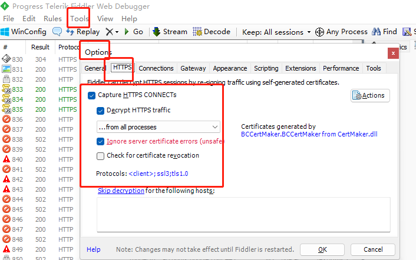Click the Go green play icon
416x260 pixels.
point(127,32)
